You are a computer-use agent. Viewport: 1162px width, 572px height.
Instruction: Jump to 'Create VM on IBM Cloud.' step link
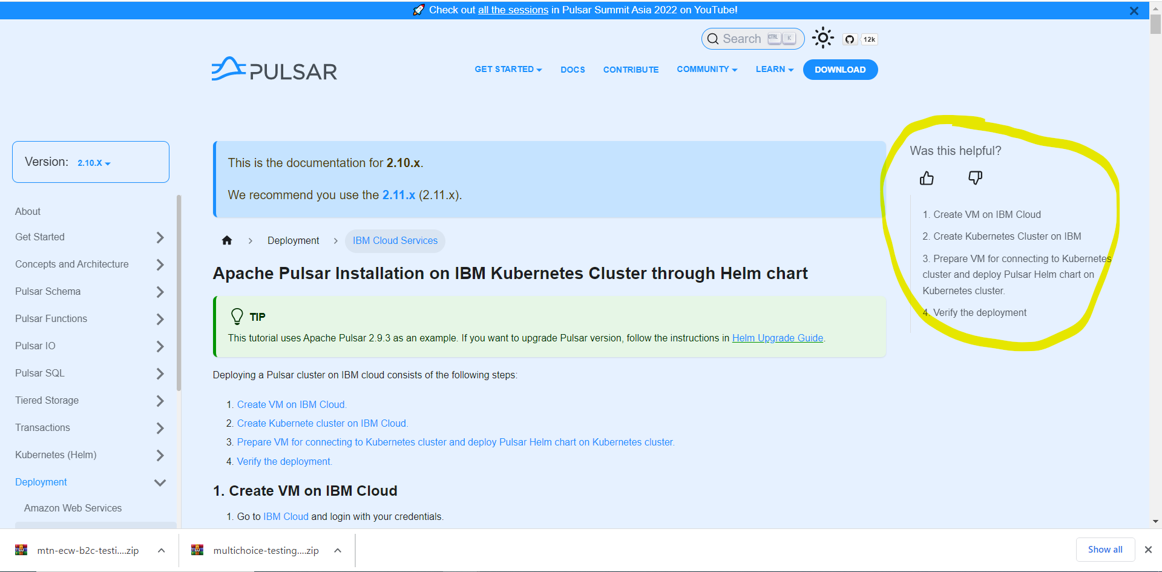(292, 404)
